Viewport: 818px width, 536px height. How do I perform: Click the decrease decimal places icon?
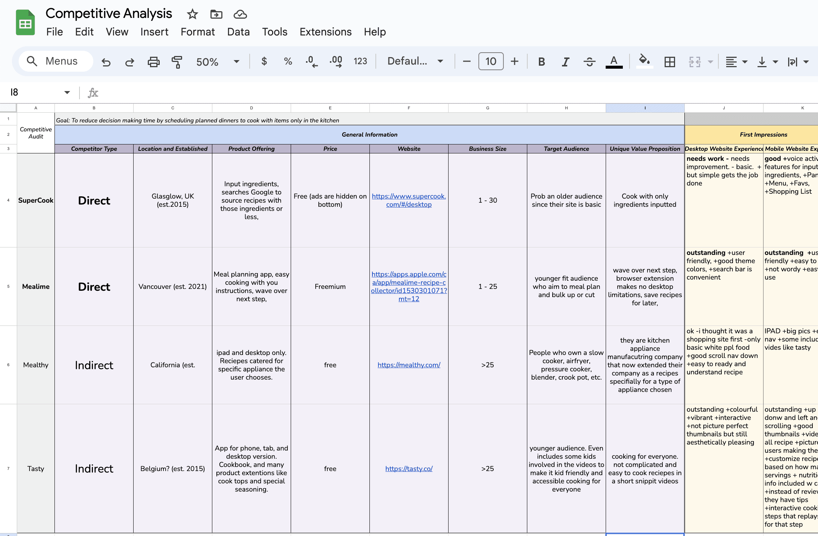tap(311, 62)
